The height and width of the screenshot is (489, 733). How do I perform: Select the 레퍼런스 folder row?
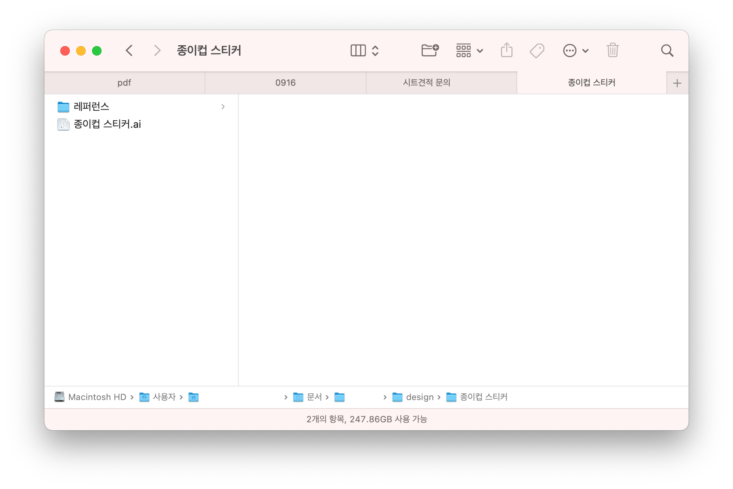tap(141, 106)
